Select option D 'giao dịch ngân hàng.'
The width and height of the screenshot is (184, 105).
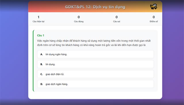(95, 84)
